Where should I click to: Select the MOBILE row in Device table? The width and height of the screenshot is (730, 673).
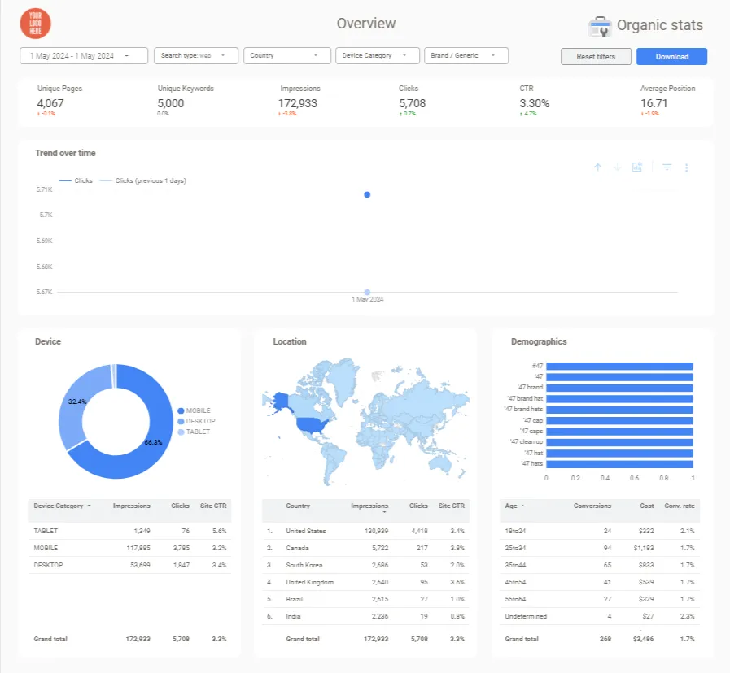coord(130,548)
